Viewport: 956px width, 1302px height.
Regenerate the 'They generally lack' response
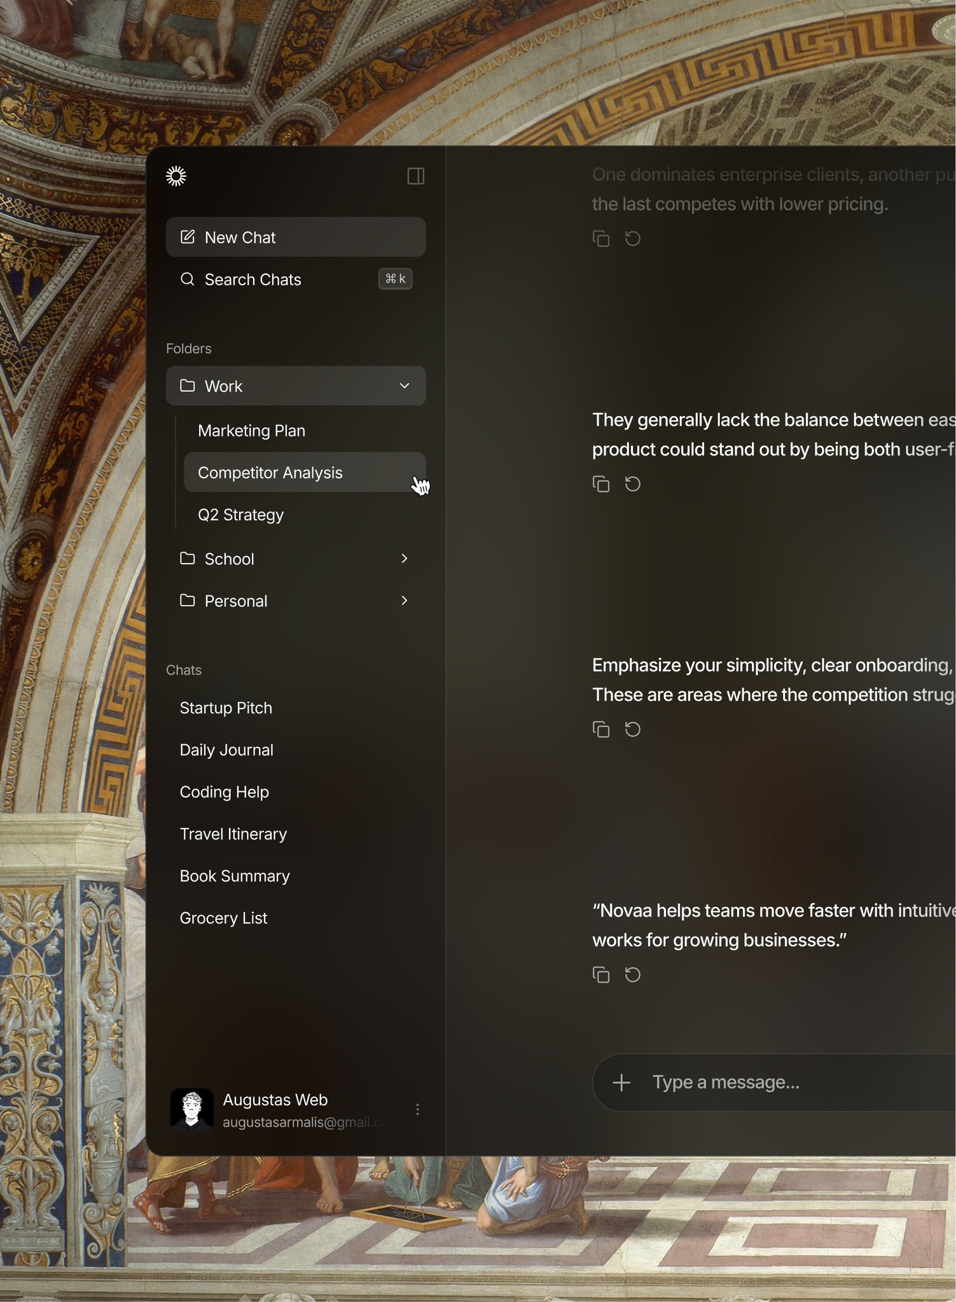tap(632, 484)
